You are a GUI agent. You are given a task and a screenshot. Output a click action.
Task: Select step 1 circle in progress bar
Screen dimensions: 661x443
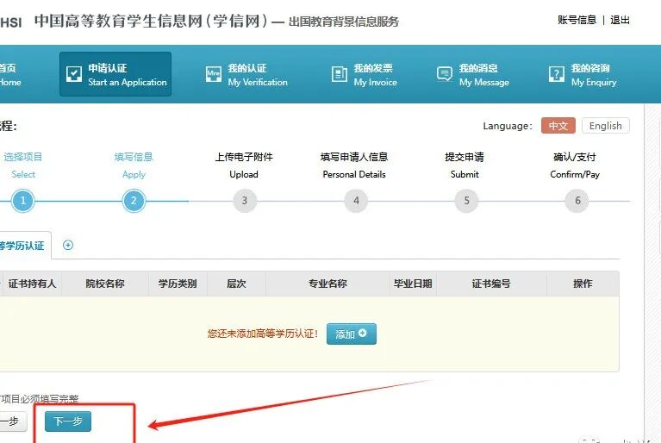coord(22,201)
